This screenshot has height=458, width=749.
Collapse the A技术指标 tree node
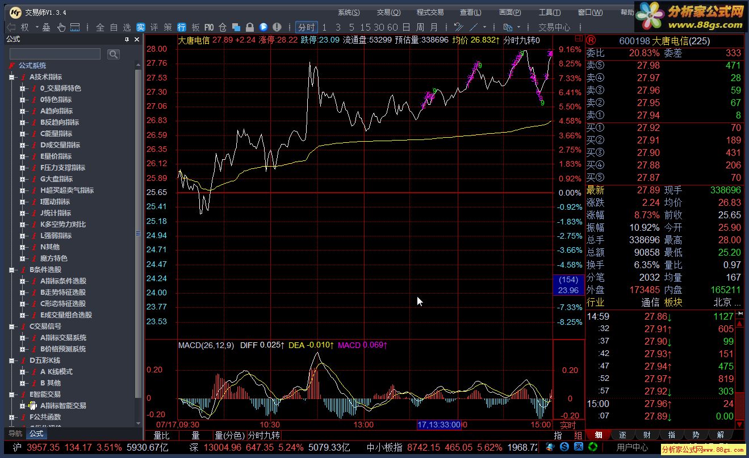[x=11, y=77]
